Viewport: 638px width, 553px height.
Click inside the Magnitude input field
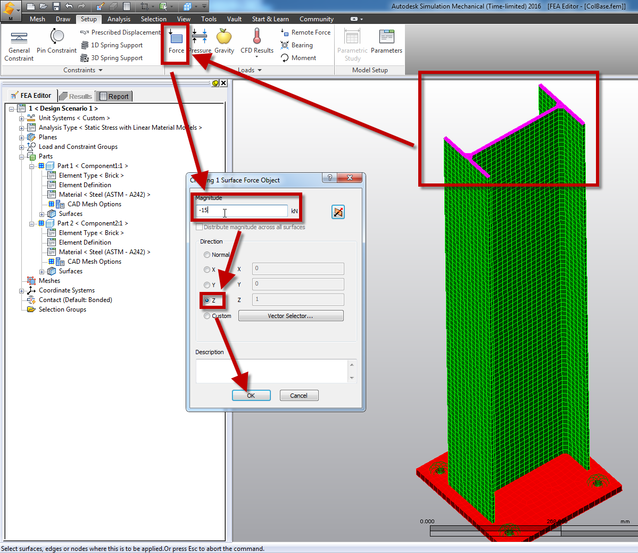(242, 210)
